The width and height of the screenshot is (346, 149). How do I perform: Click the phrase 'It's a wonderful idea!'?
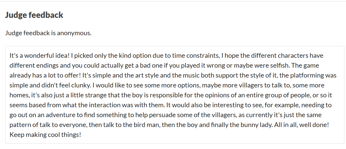(39, 56)
